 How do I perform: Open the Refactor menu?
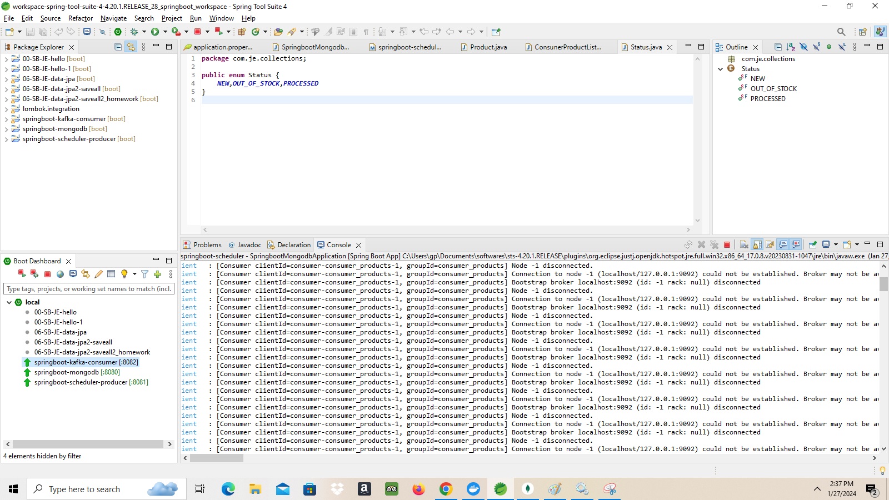click(81, 18)
